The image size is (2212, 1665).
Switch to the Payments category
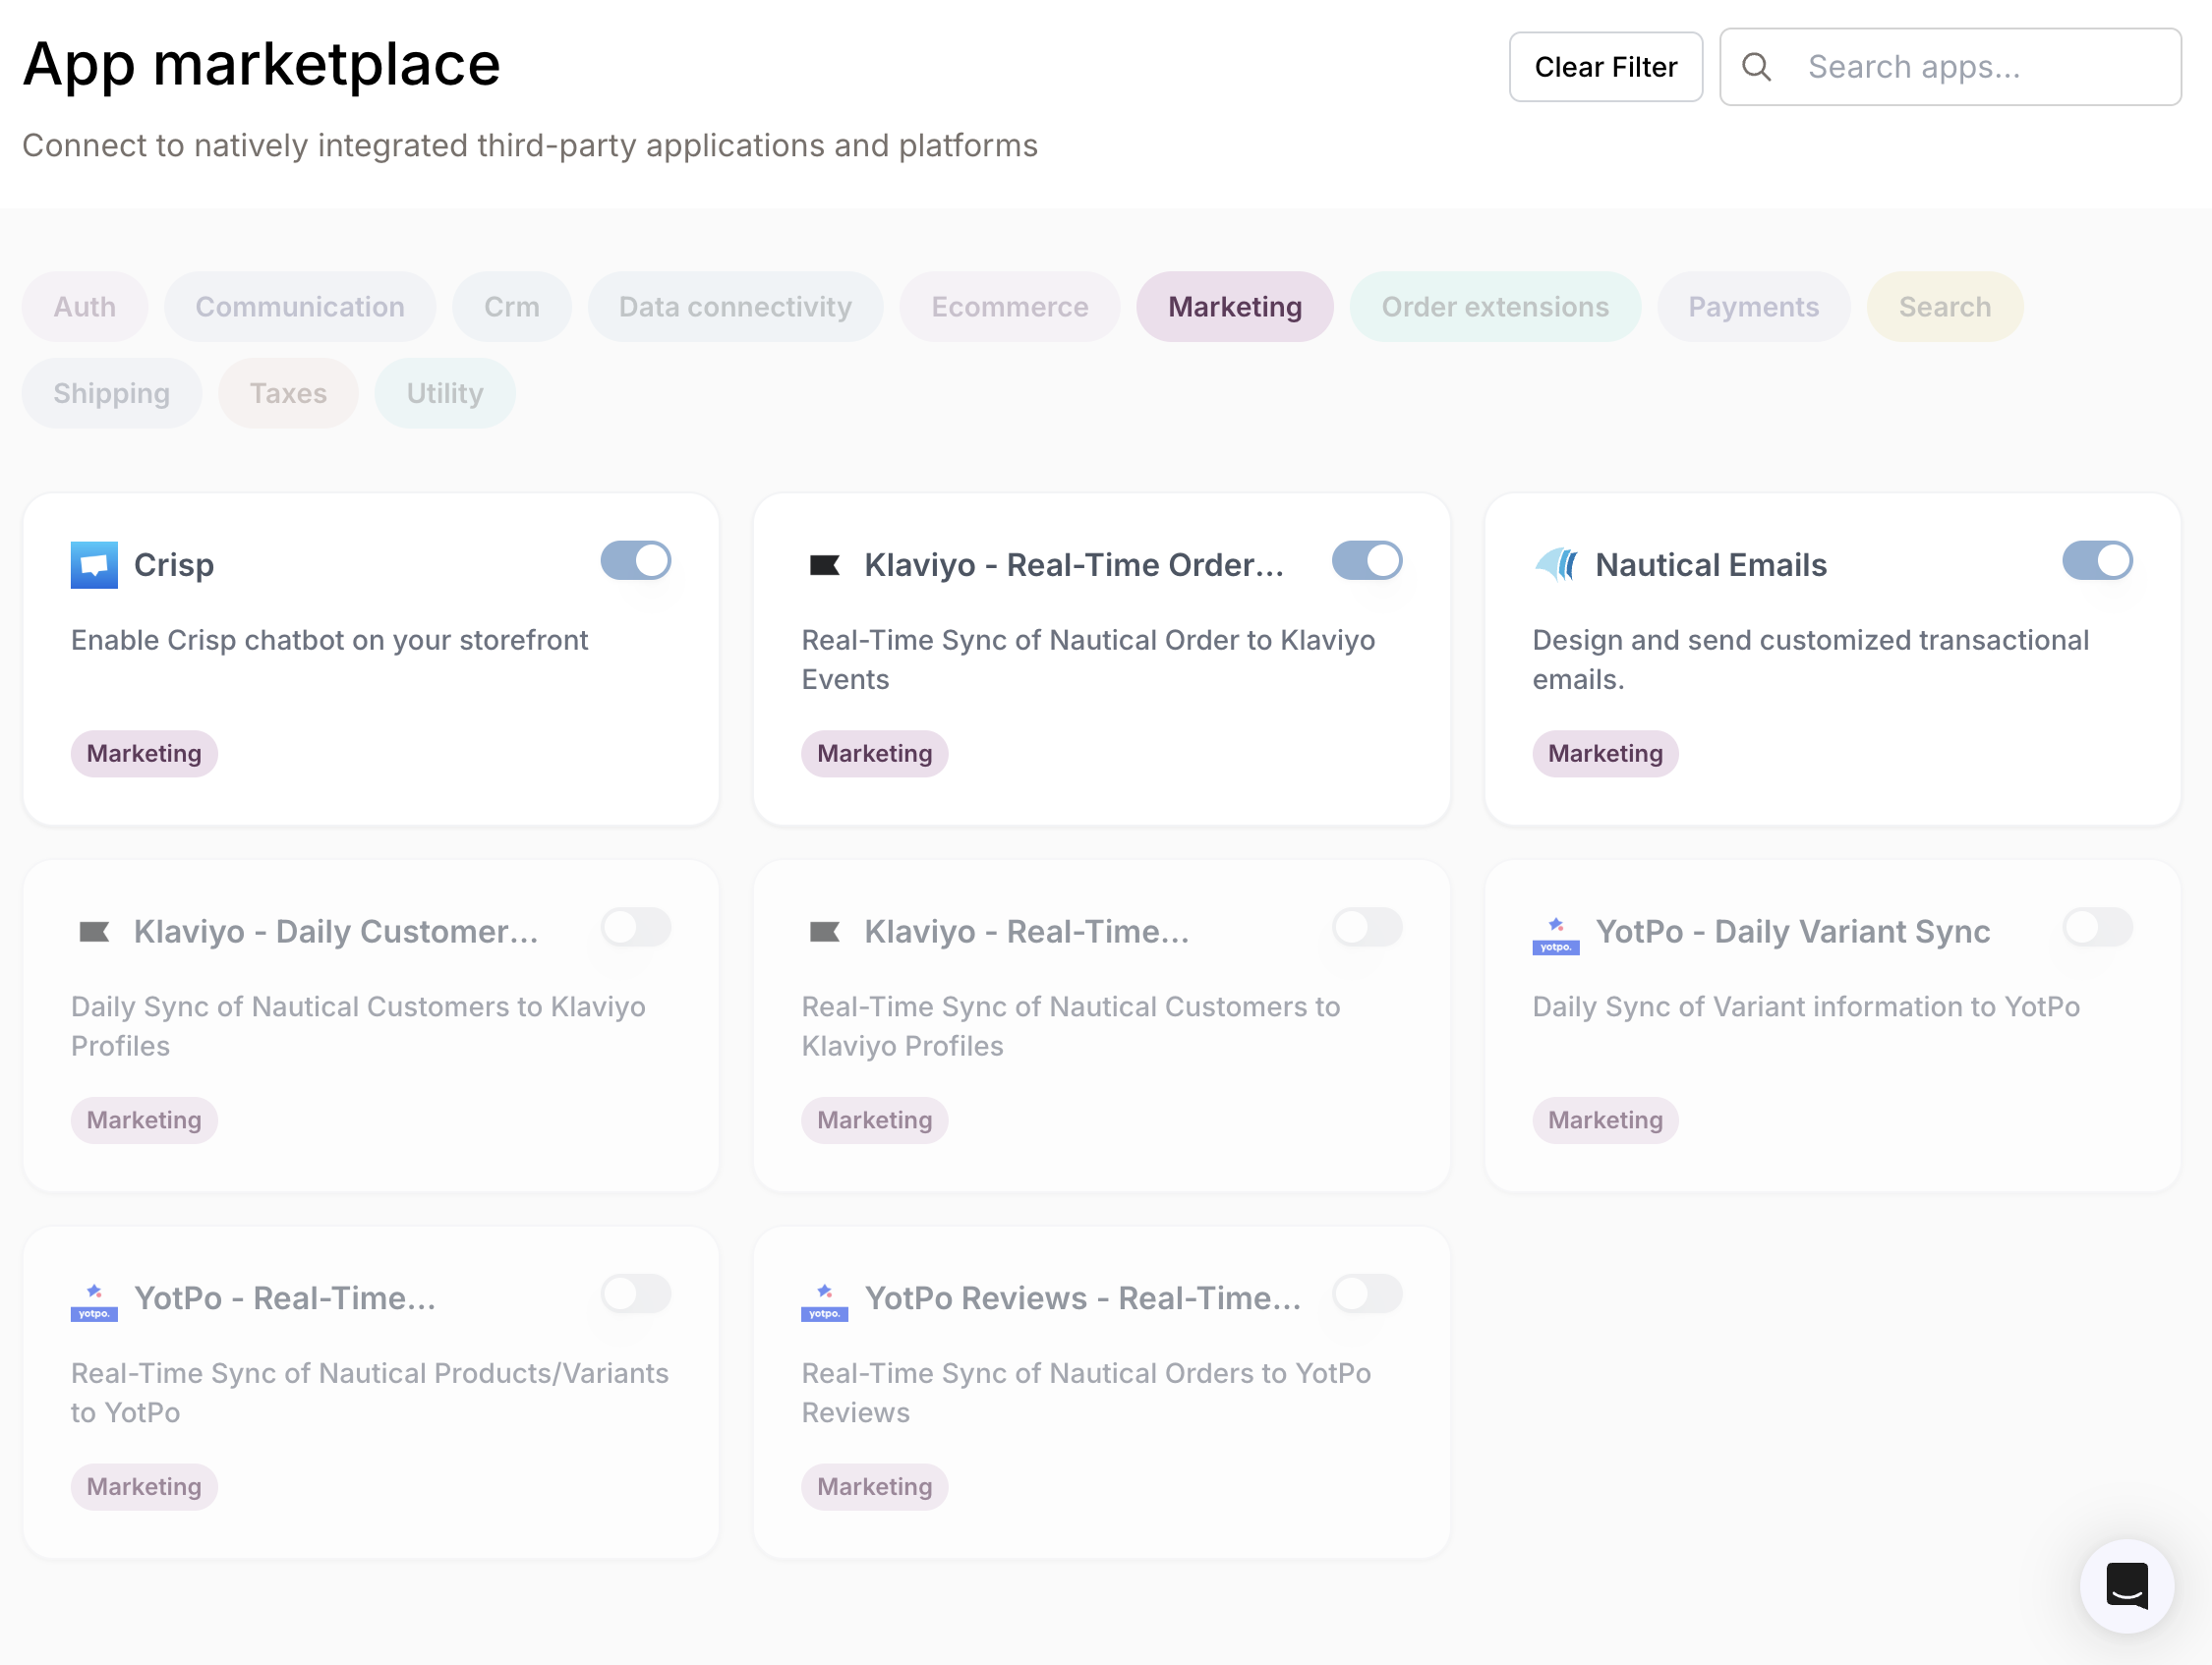tap(1753, 307)
